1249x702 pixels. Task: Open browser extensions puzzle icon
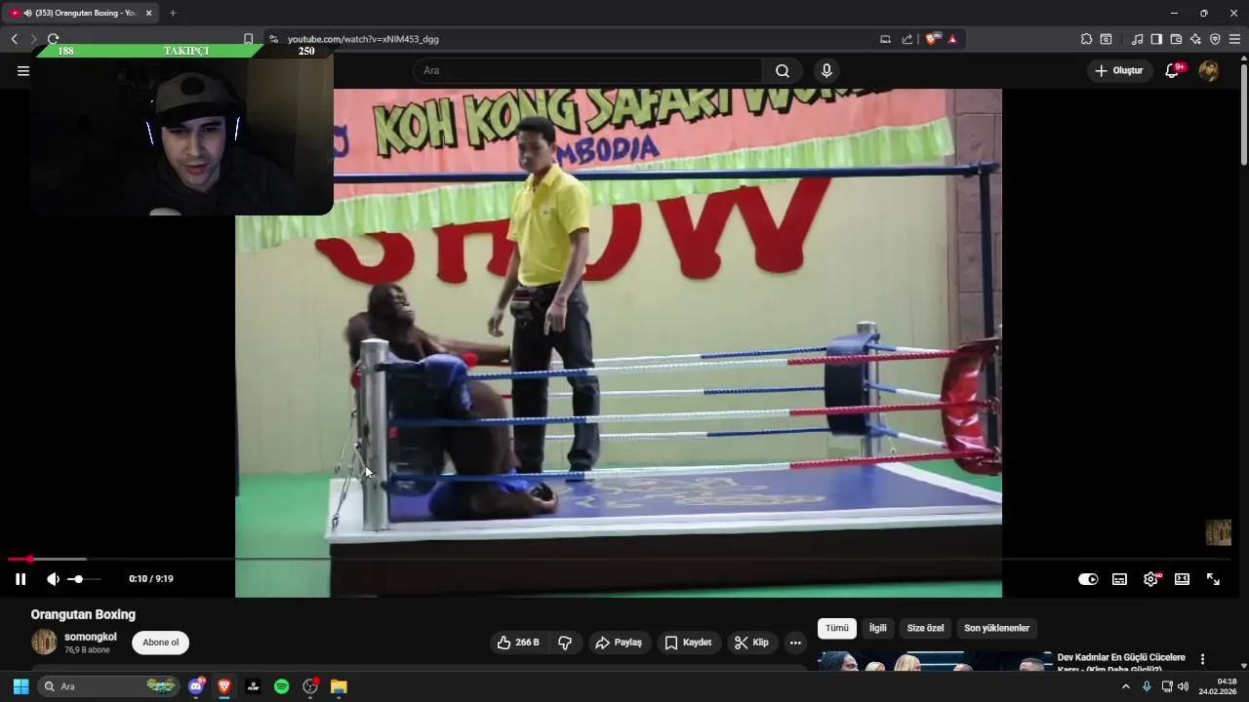click(x=1086, y=39)
